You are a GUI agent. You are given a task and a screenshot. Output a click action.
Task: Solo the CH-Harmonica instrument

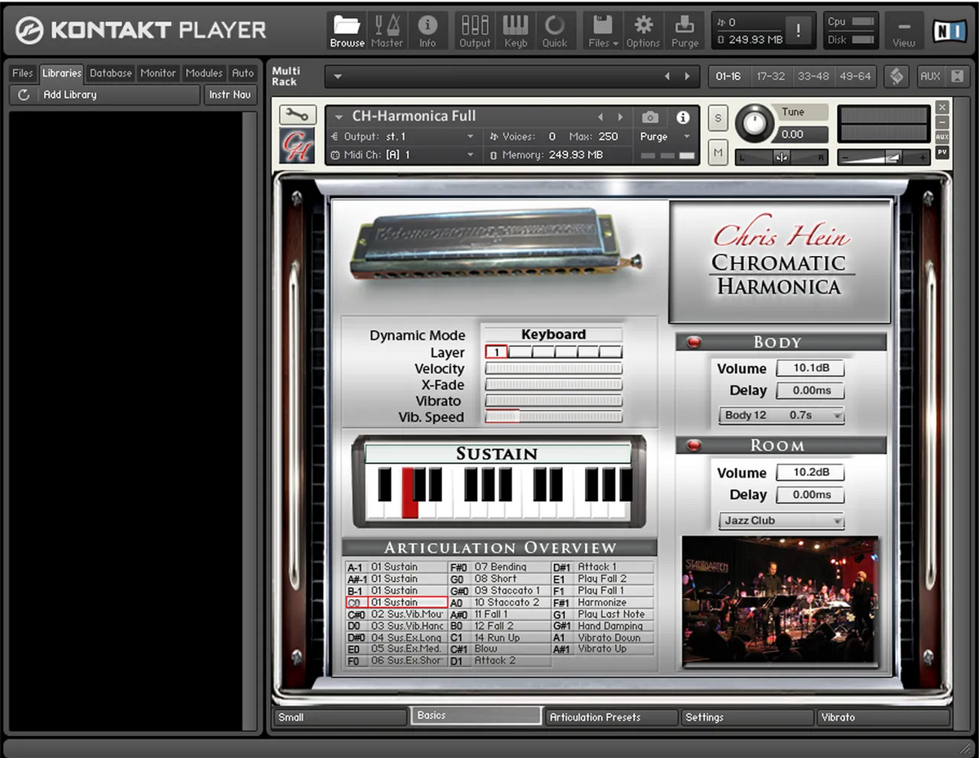coord(718,117)
